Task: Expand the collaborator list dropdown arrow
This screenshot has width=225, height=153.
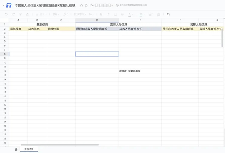Action: pyautogui.click(x=112, y=6)
